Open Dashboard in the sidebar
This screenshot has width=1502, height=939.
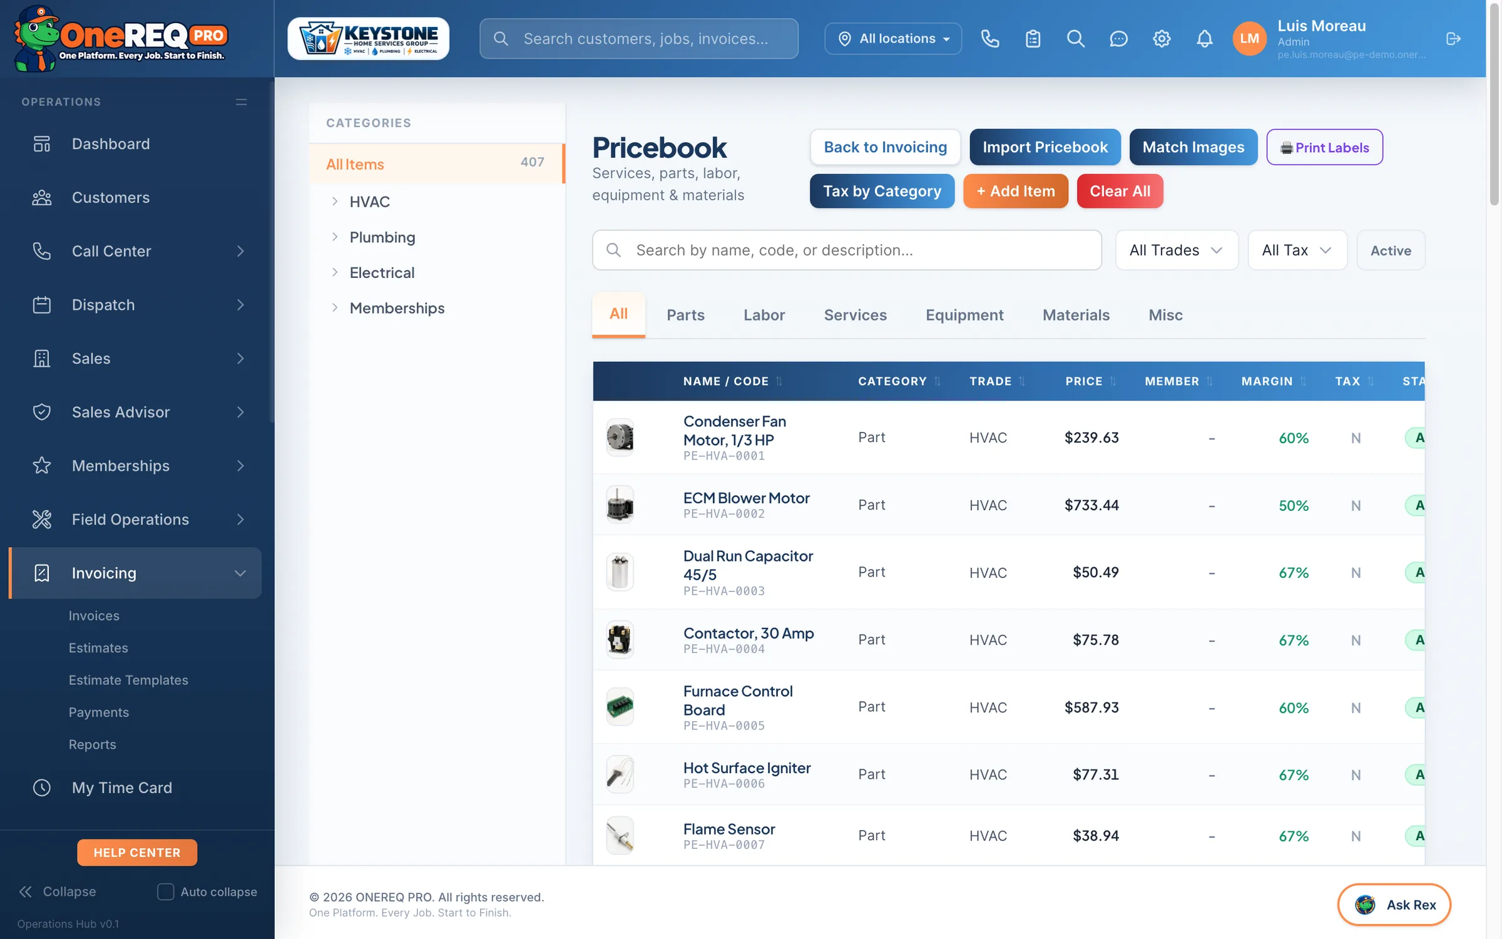(135, 144)
